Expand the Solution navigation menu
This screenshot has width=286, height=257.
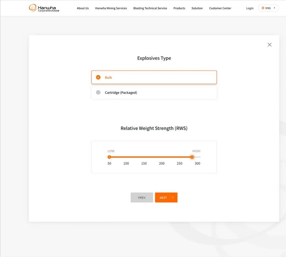(197, 8)
